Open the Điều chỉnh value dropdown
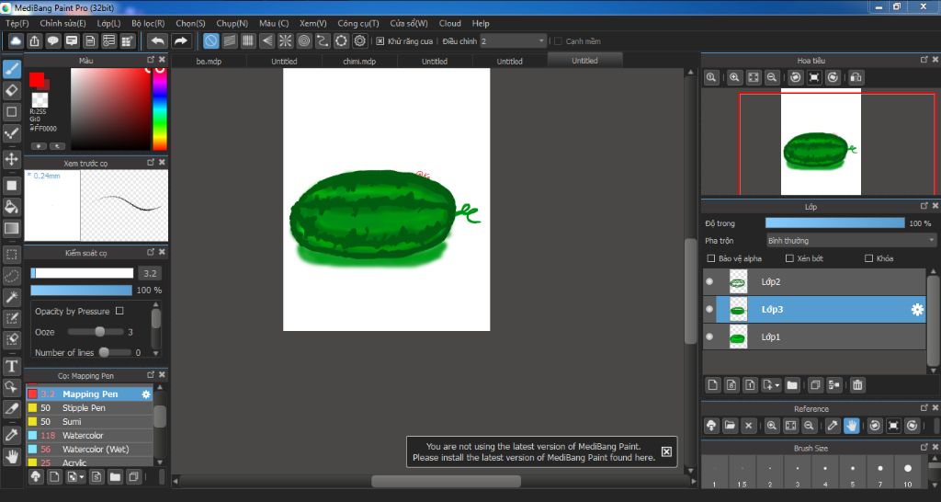The width and height of the screenshot is (941, 502). pos(513,40)
